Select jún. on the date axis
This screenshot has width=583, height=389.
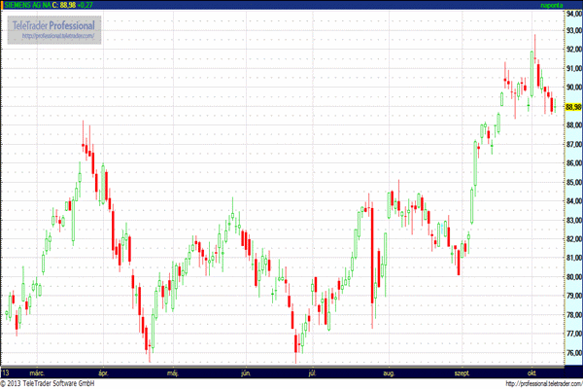(x=246, y=372)
